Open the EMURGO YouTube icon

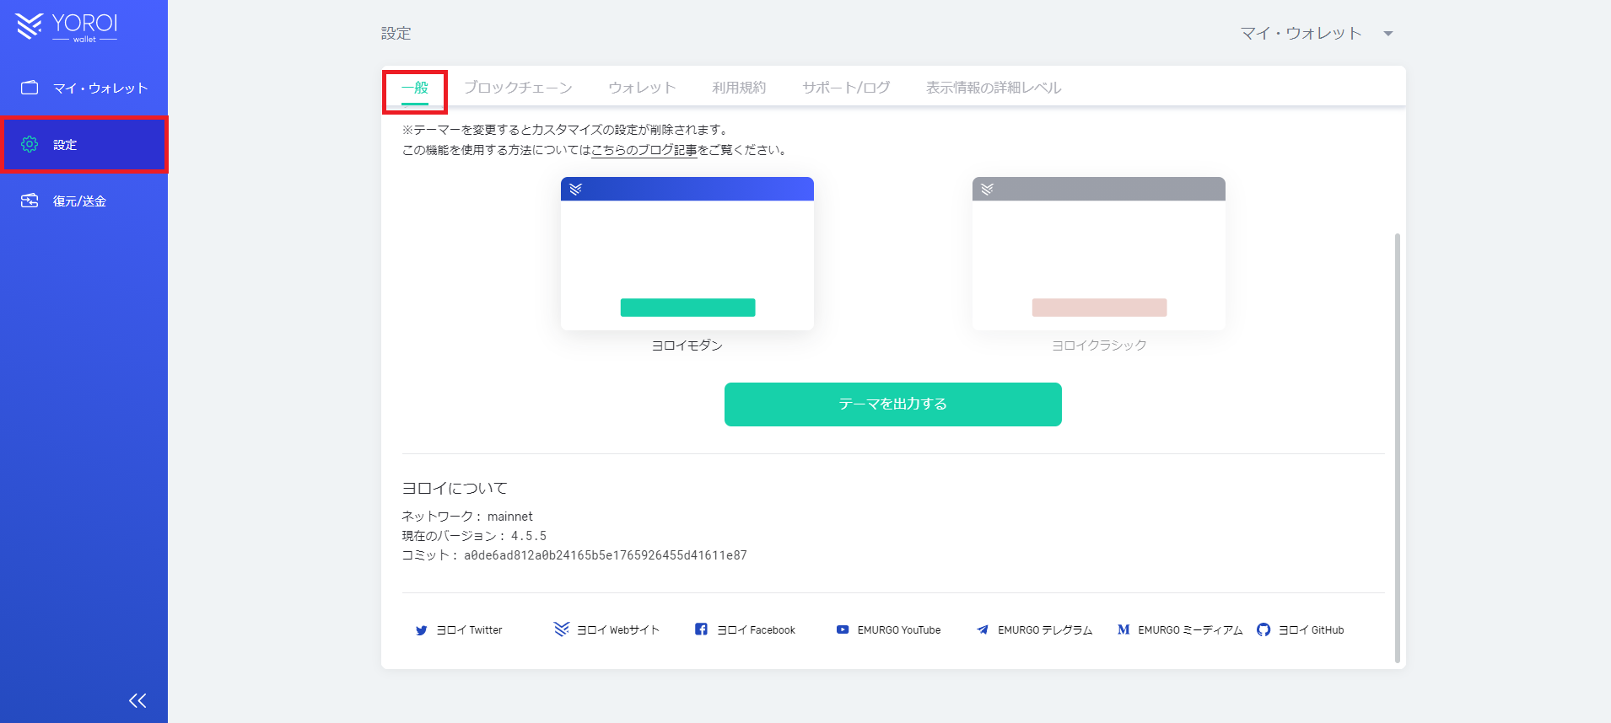(842, 629)
